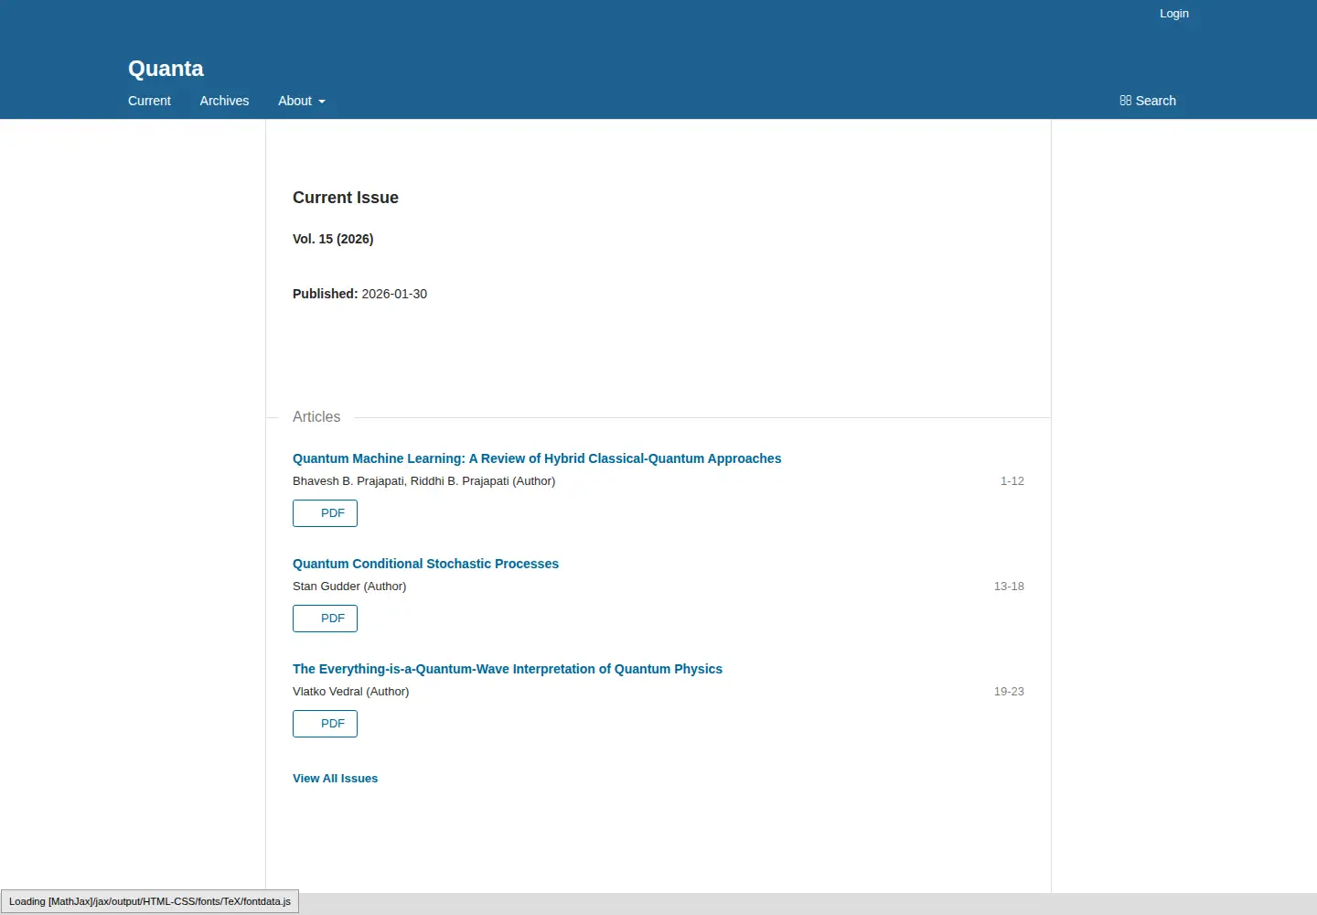Select the published date 2026-01-30
Image resolution: width=1317 pixels, height=915 pixels.
(394, 294)
